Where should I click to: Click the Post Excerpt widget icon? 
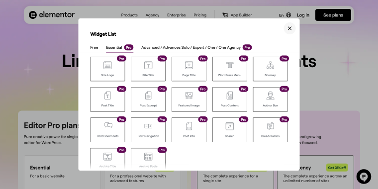click(148, 95)
